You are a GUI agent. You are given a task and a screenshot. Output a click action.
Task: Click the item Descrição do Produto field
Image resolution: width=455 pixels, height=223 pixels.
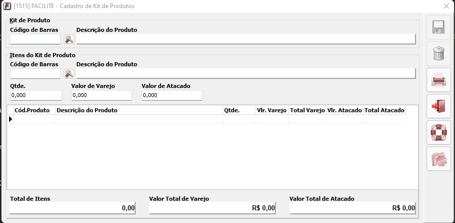246,74
